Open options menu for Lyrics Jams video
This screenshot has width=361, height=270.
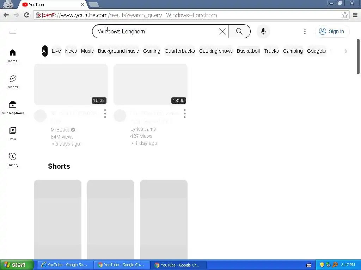pos(185,114)
